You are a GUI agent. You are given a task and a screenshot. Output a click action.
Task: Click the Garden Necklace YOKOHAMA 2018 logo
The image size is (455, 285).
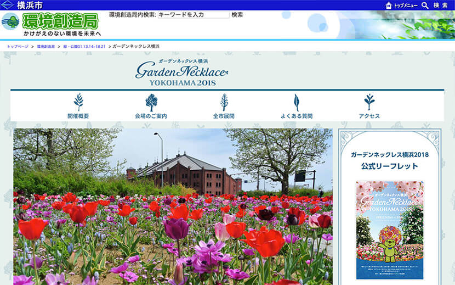(182, 72)
